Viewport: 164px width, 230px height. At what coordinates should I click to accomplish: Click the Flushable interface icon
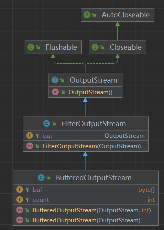31,47
